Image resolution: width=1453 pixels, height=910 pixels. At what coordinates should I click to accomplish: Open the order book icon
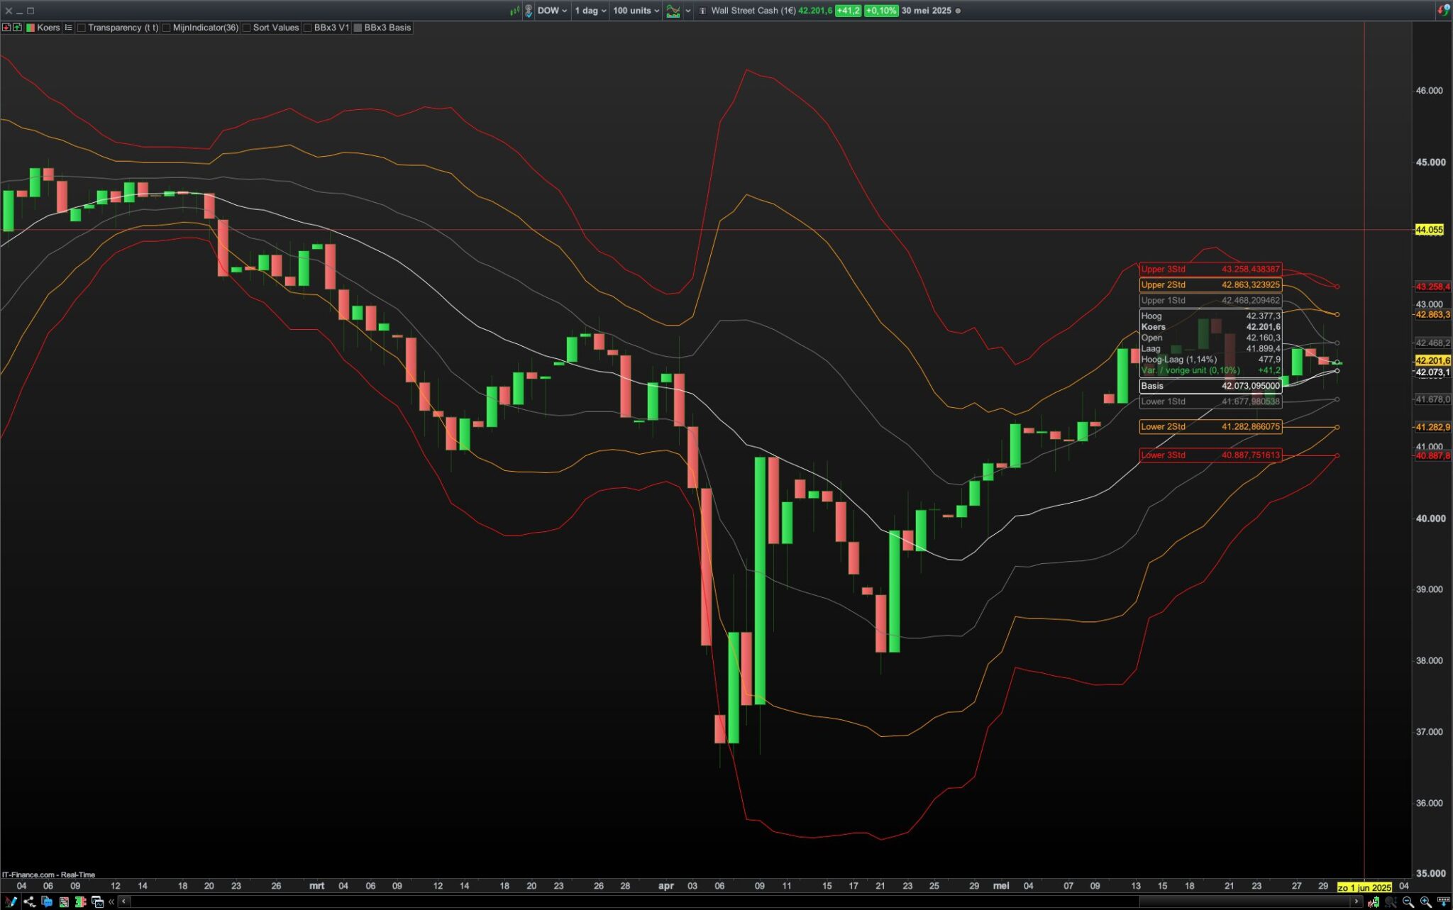(80, 902)
